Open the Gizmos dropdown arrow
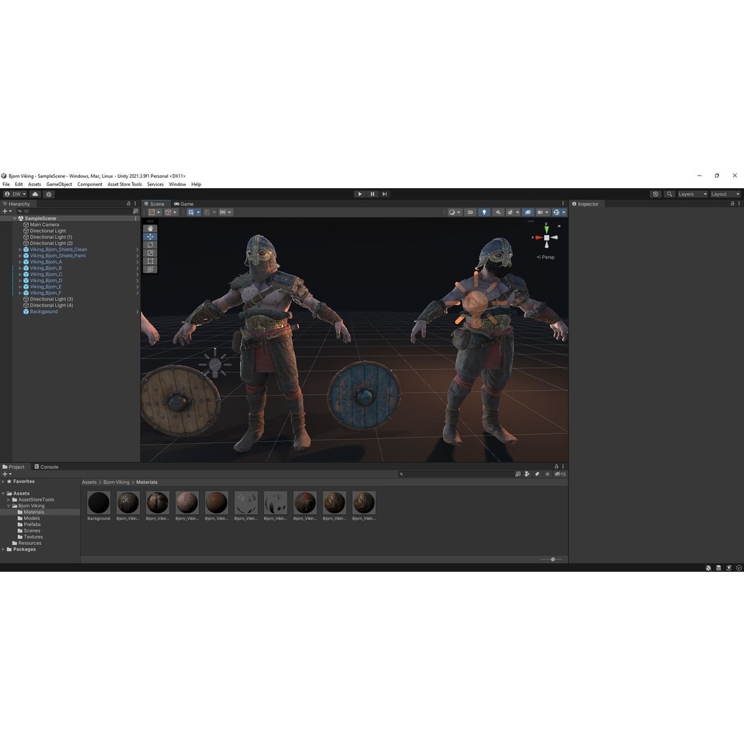This screenshot has width=744, height=744. coord(564,213)
